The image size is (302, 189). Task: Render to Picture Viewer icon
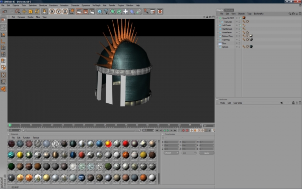pyautogui.click(x=86, y=12)
